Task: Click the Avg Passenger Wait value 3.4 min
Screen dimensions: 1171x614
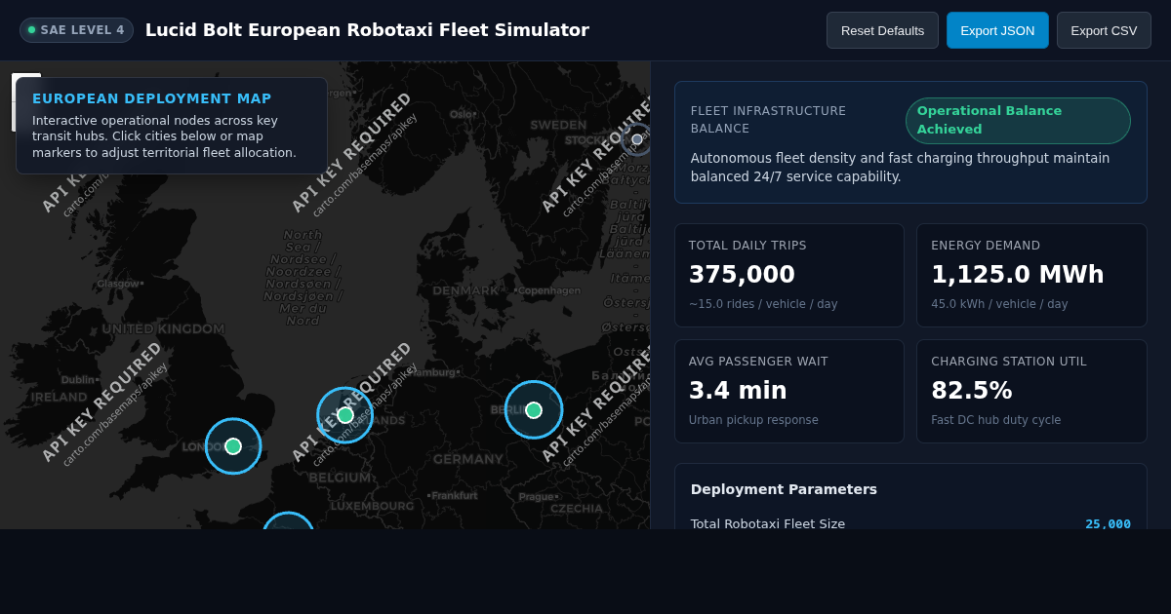Action: [738, 391]
